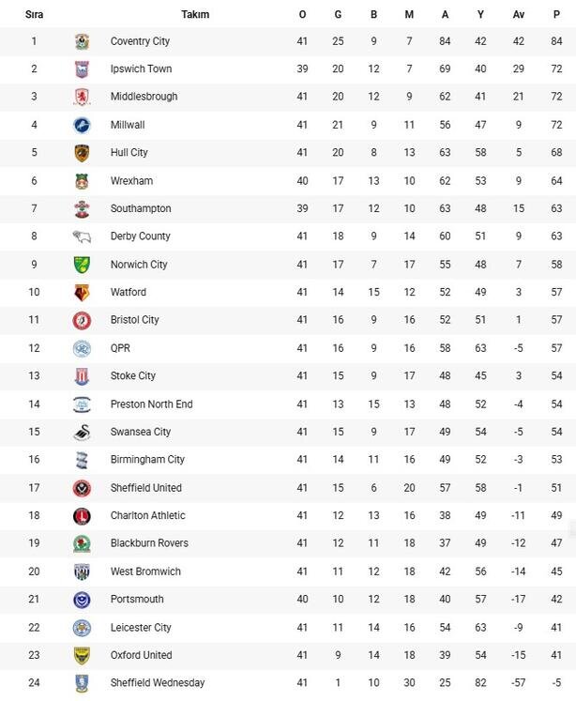Click the Portsmouth club crest
576x701 pixels.
tap(82, 600)
